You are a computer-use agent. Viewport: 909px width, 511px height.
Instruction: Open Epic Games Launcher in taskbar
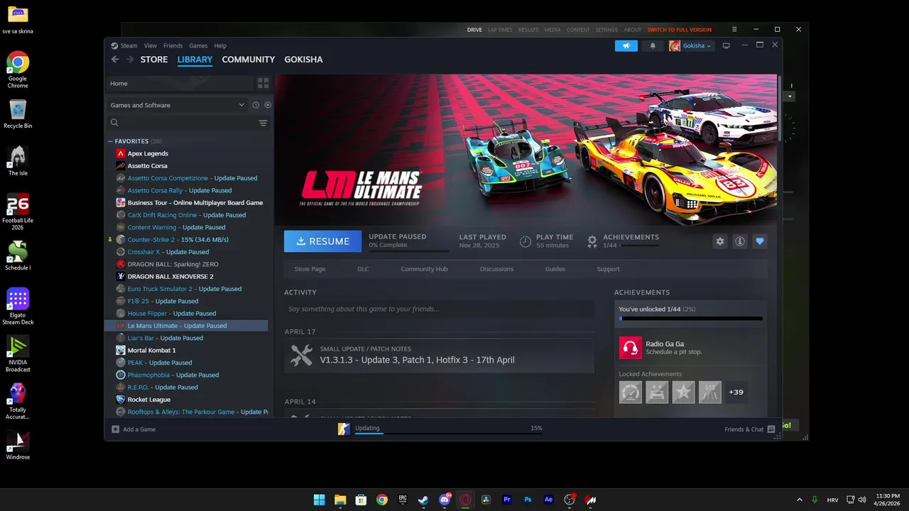[x=403, y=500]
